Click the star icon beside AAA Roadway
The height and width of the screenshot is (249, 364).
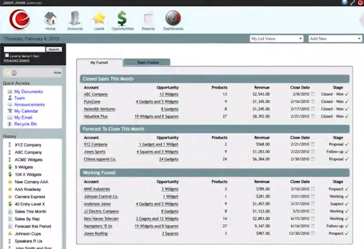pyautogui.click(x=10, y=189)
